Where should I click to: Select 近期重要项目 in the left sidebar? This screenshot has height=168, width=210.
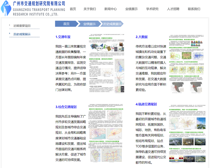[22, 25]
